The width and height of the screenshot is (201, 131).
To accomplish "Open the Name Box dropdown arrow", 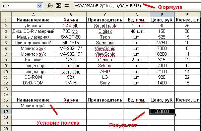I will pyautogui.click(x=40, y=6).
